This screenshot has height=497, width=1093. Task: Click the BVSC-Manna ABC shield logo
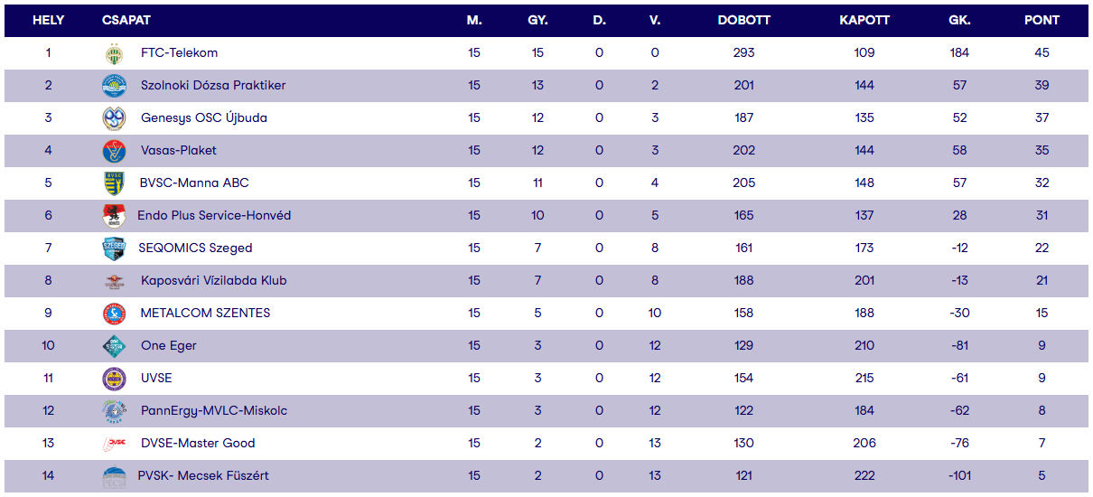tap(114, 183)
